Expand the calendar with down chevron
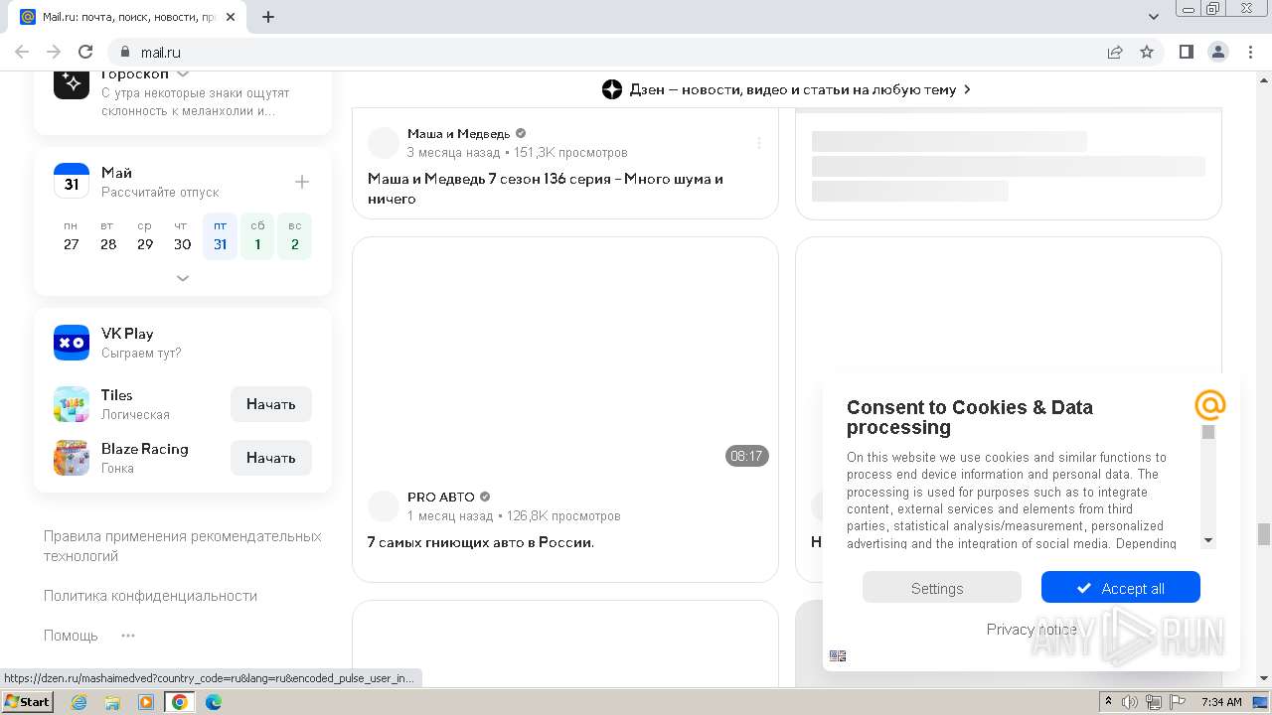 pyautogui.click(x=183, y=278)
